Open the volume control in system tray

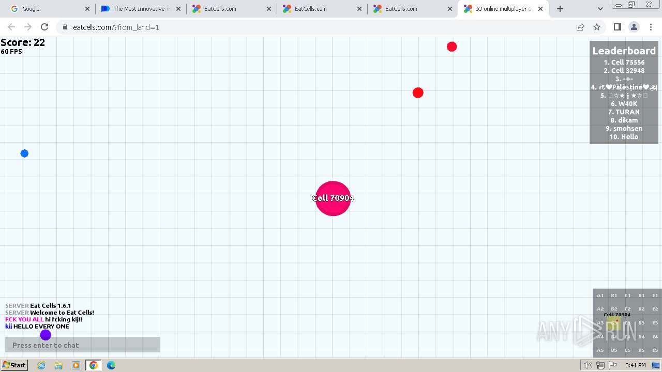pos(588,365)
